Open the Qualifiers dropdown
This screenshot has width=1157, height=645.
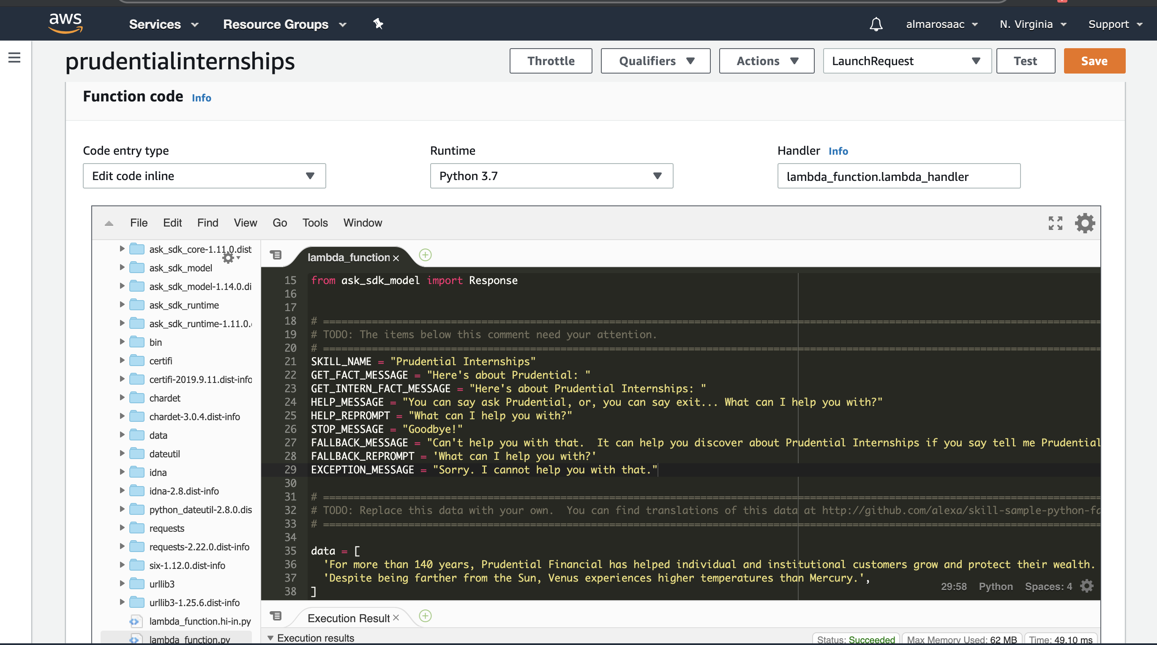click(655, 60)
